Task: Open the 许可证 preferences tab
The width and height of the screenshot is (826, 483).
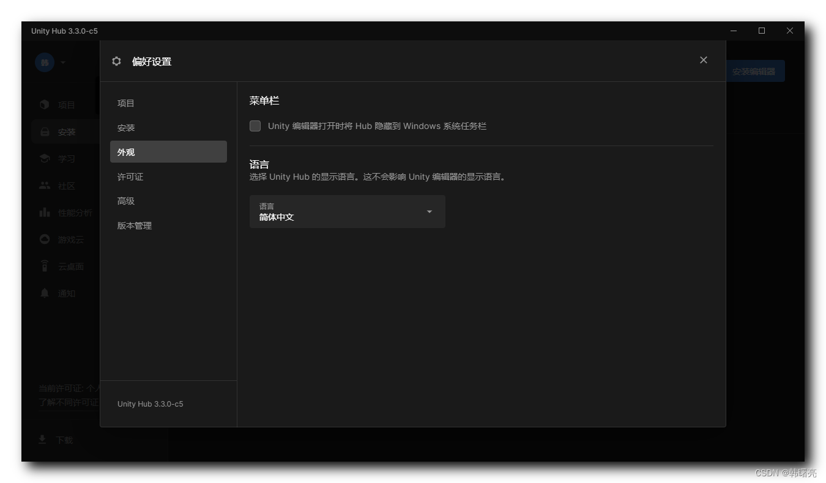Action: click(168, 177)
